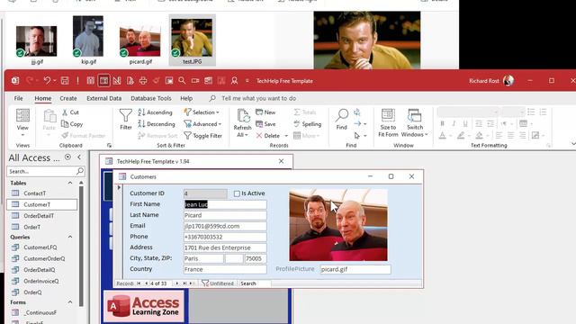The height and width of the screenshot is (324, 576).
Task: Click Delete in Records group
Action: (268, 136)
